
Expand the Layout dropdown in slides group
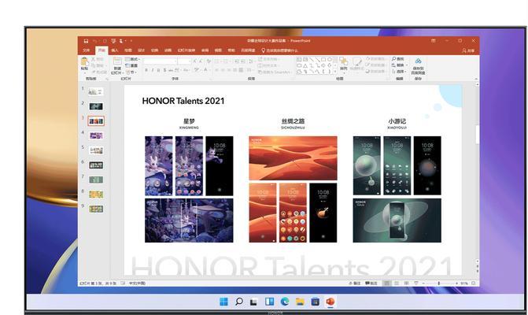(x=132, y=59)
